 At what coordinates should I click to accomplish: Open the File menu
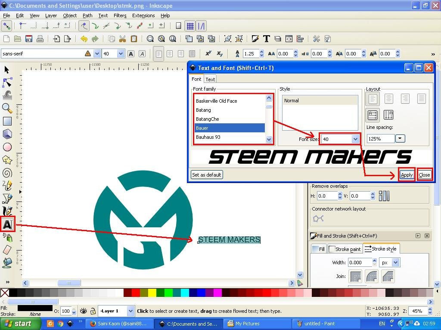tap(6, 15)
